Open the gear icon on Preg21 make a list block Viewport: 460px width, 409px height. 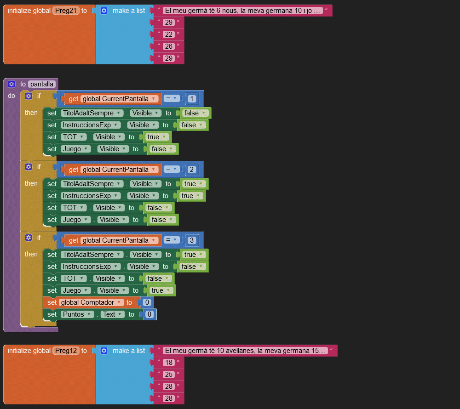tap(104, 11)
